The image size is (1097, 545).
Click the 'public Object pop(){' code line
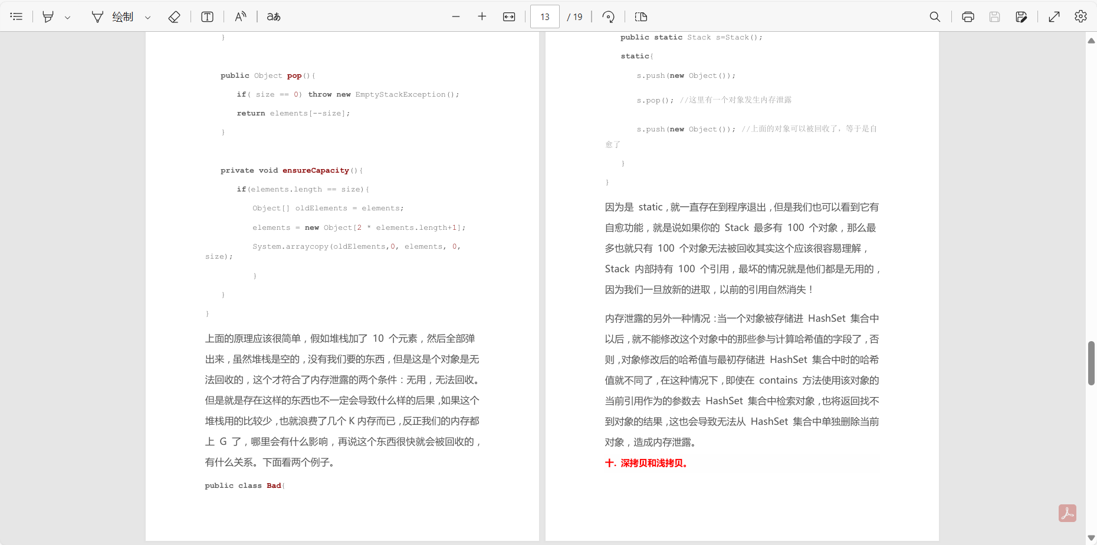268,75
